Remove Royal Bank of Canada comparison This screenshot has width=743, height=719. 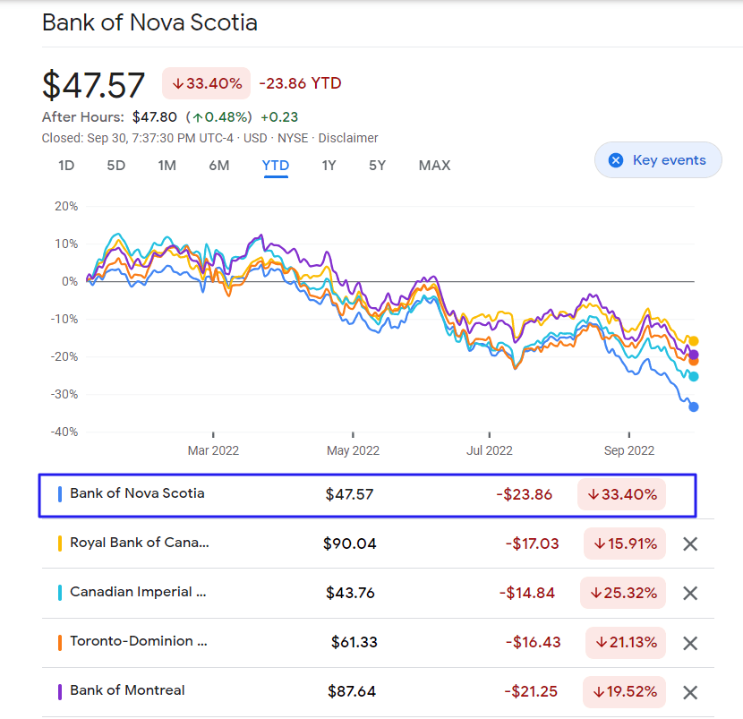coord(690,544)
